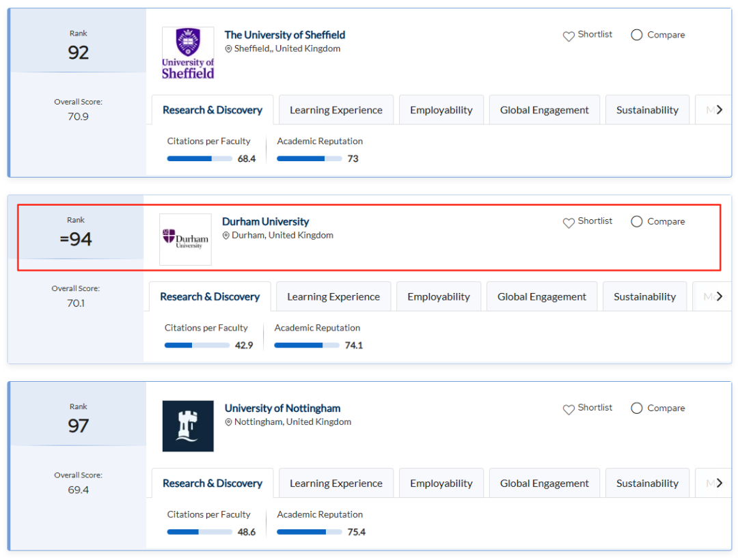Click overall score value 70.1

[76, 303]
